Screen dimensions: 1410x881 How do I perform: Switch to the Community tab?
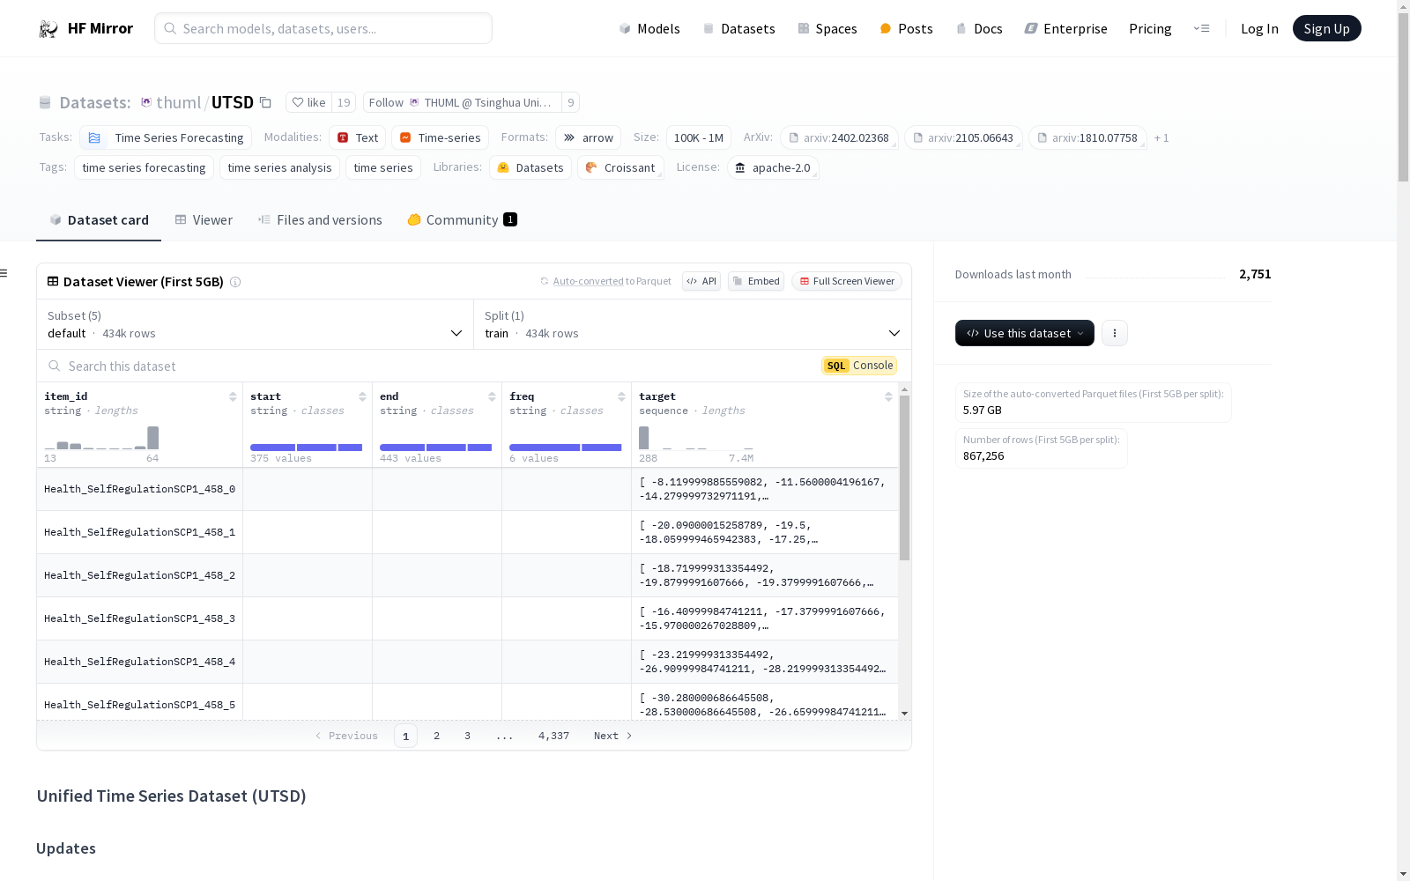(462, 220)
